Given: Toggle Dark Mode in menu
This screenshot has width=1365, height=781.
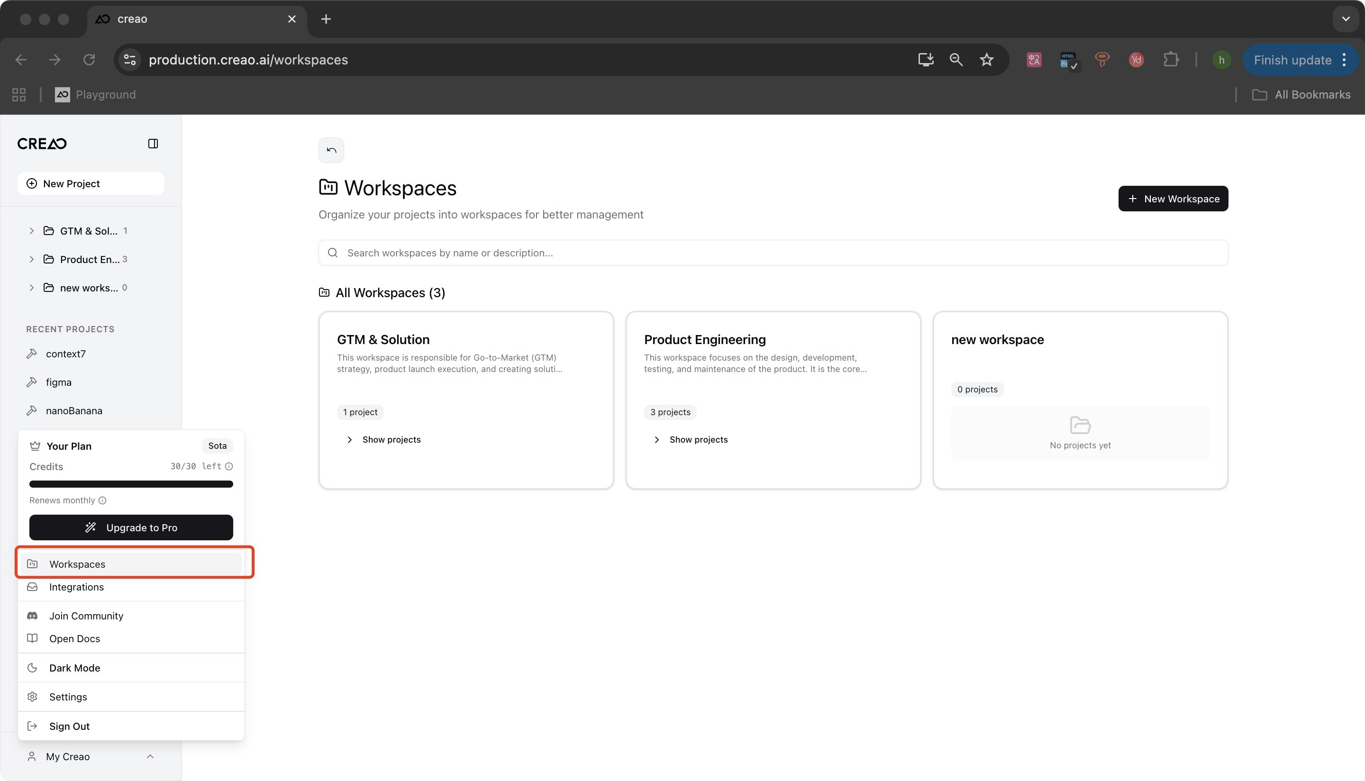Looking at the screenshot, I should coord(74,668).
